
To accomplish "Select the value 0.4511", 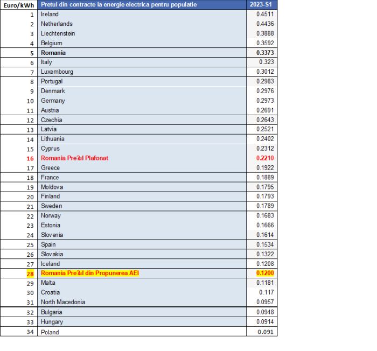I will point(265,14).
